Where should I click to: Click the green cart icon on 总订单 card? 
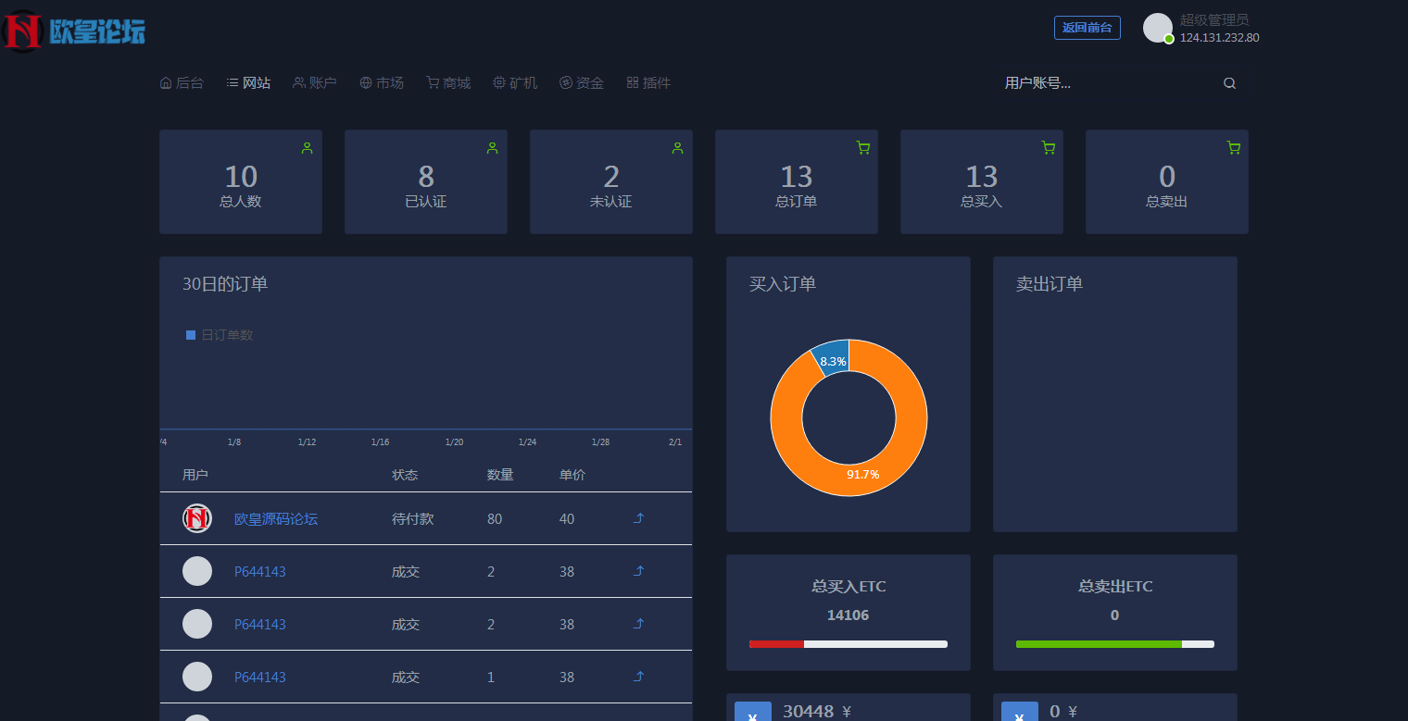[x=862, y=147]
